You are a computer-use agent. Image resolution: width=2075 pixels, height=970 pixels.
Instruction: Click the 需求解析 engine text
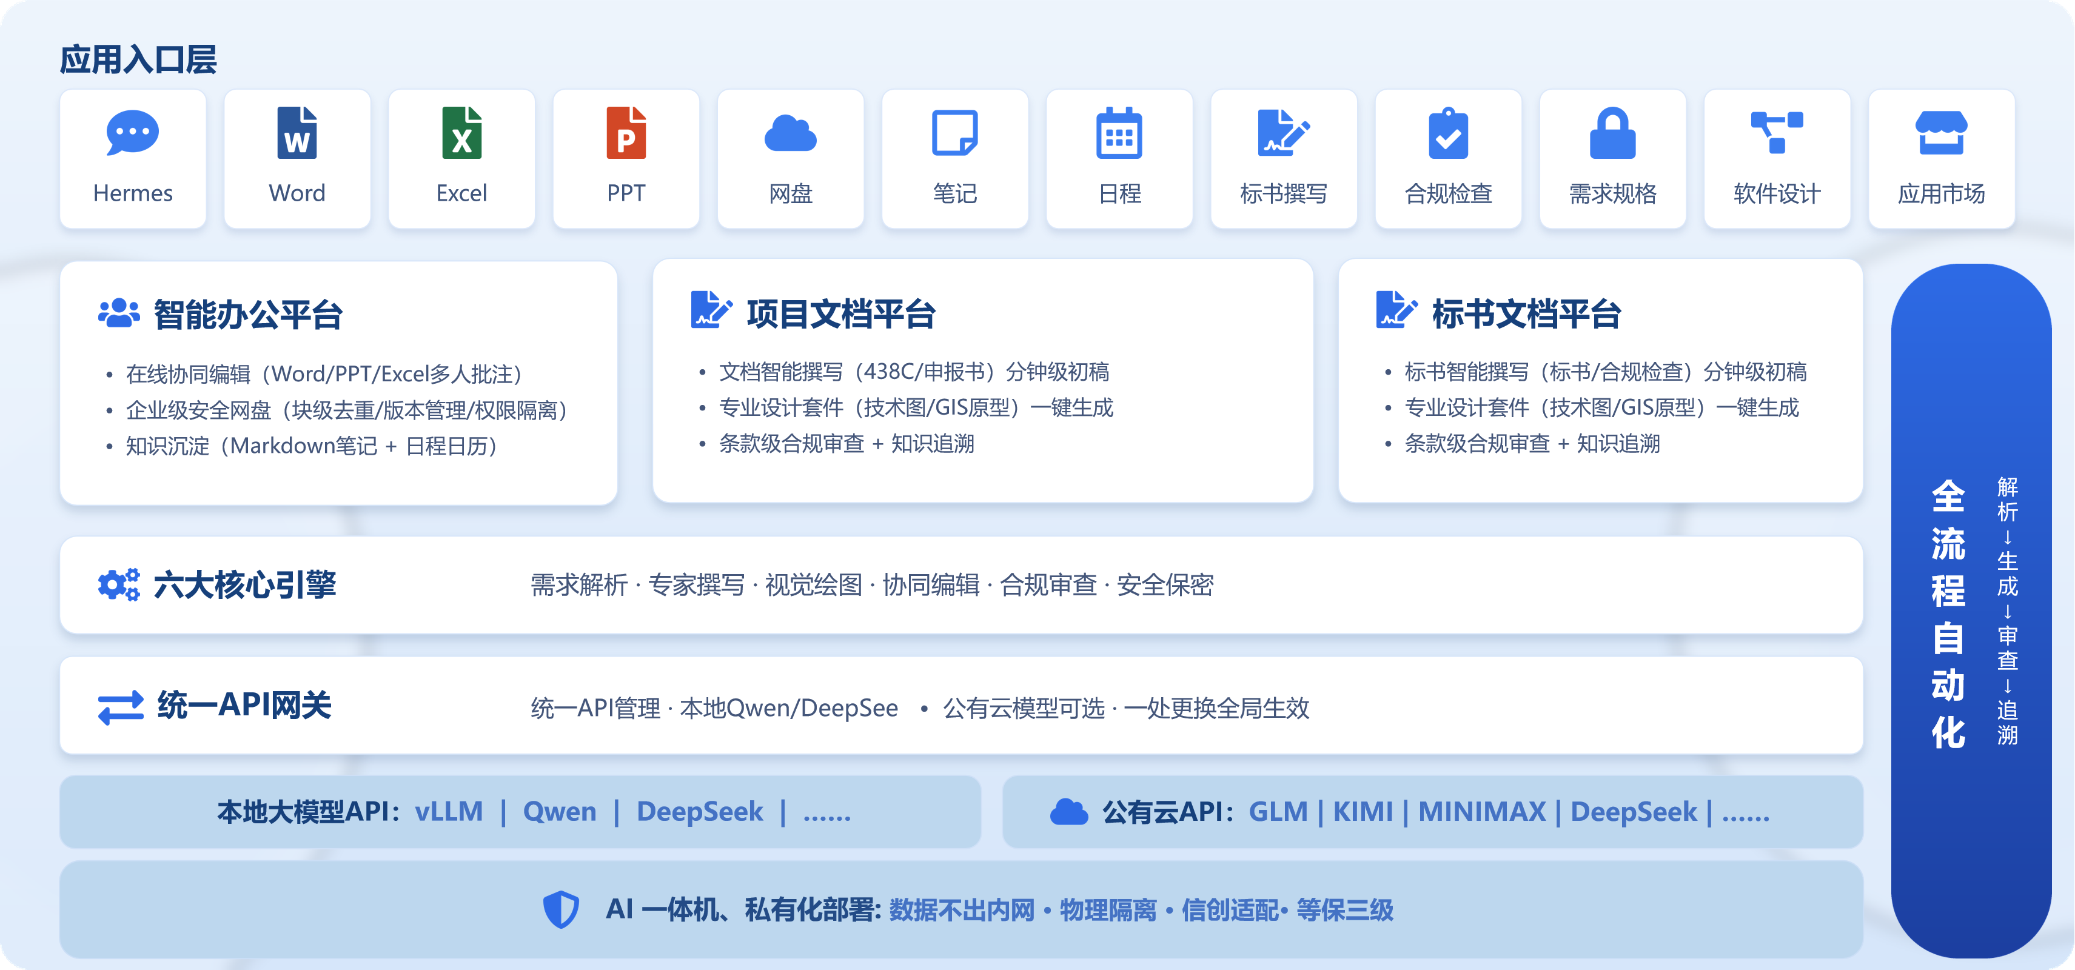579,585
